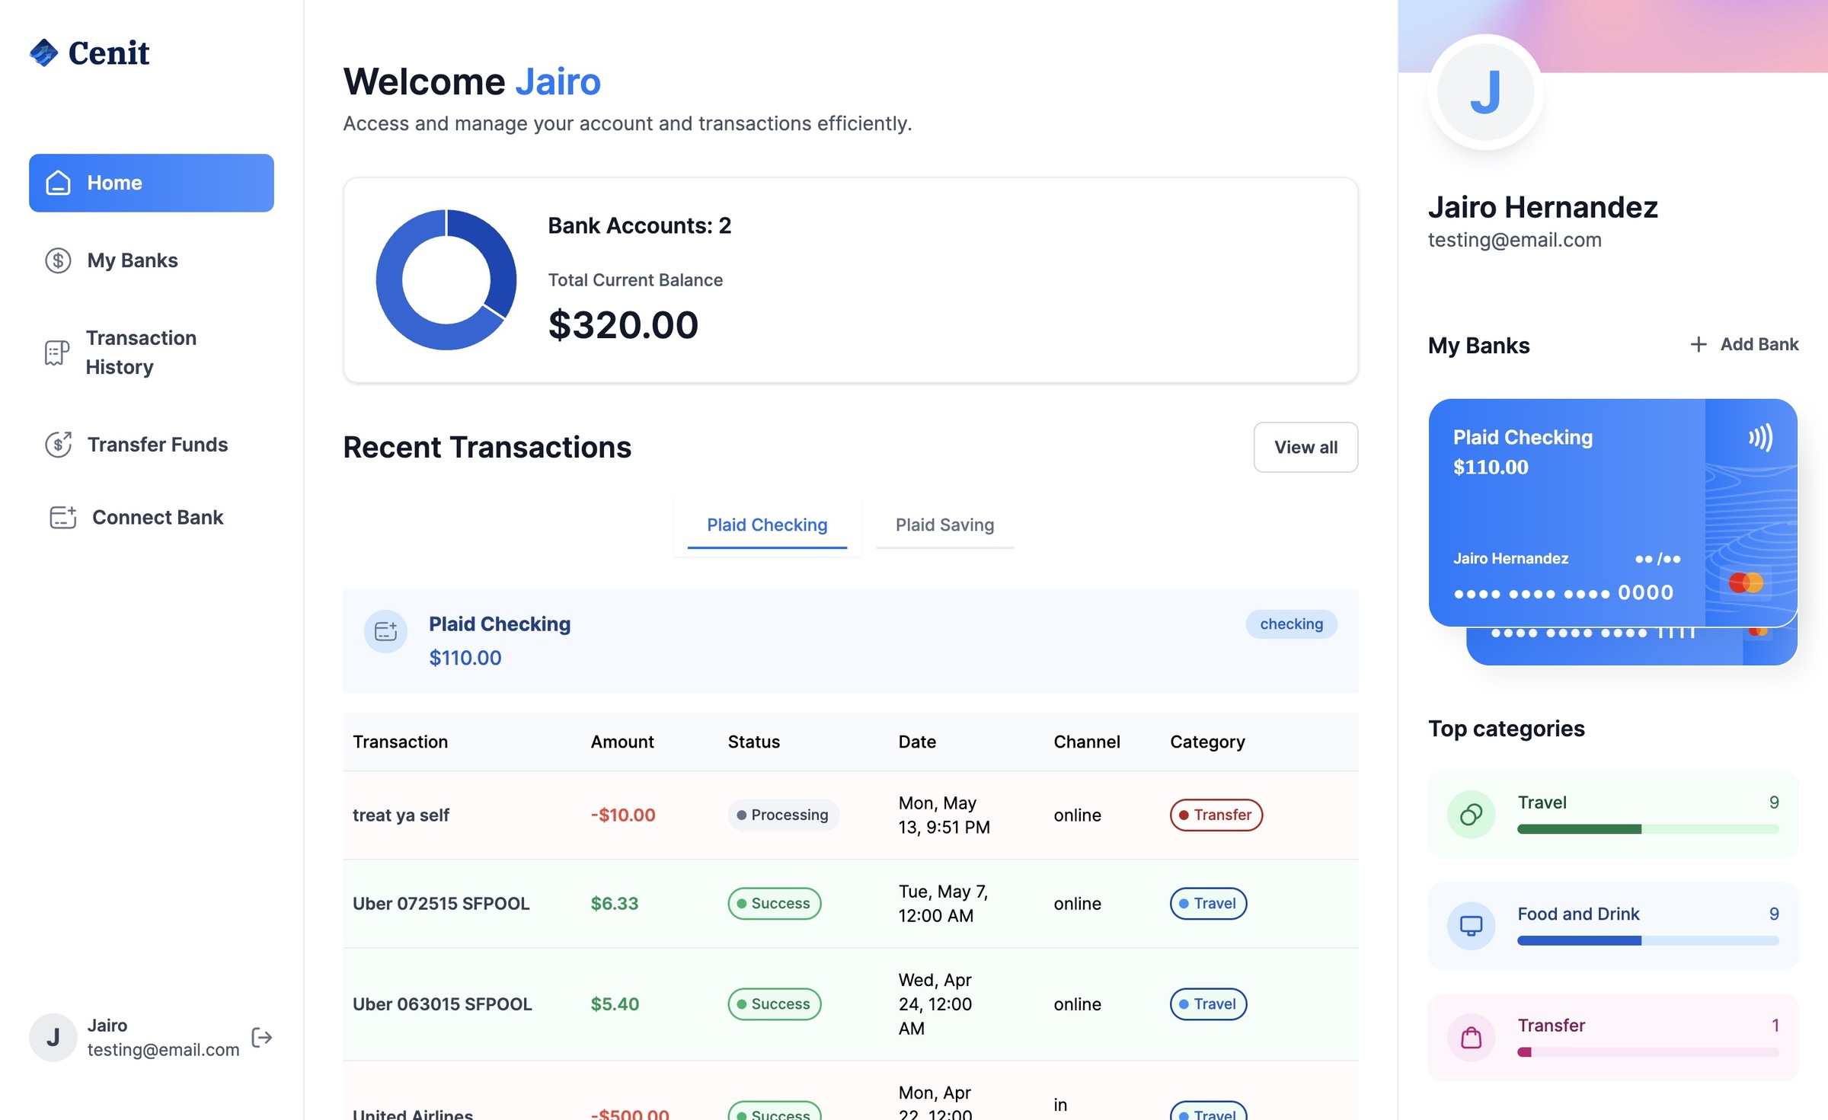Click the Transfer category badge in table
Image resolution: width=1828 pixels, height=1120 pixels.
(x=1216, y=815)
